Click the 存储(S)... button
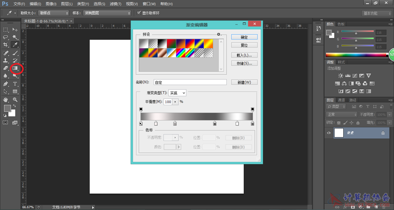The height and width of the screenshot is (210, 394). (x=244, y=63)
